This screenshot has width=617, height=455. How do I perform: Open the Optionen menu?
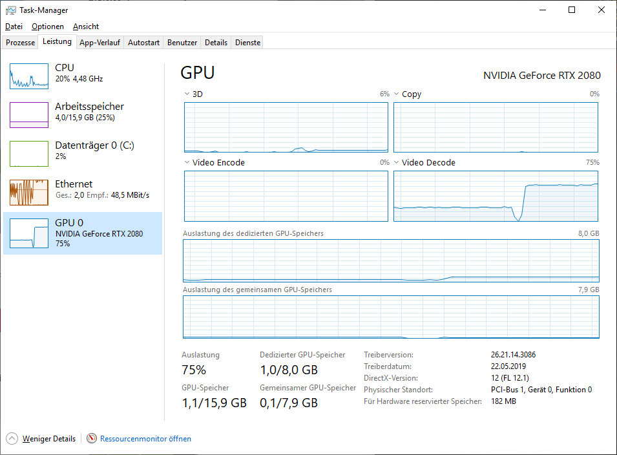tap(48, 26)
